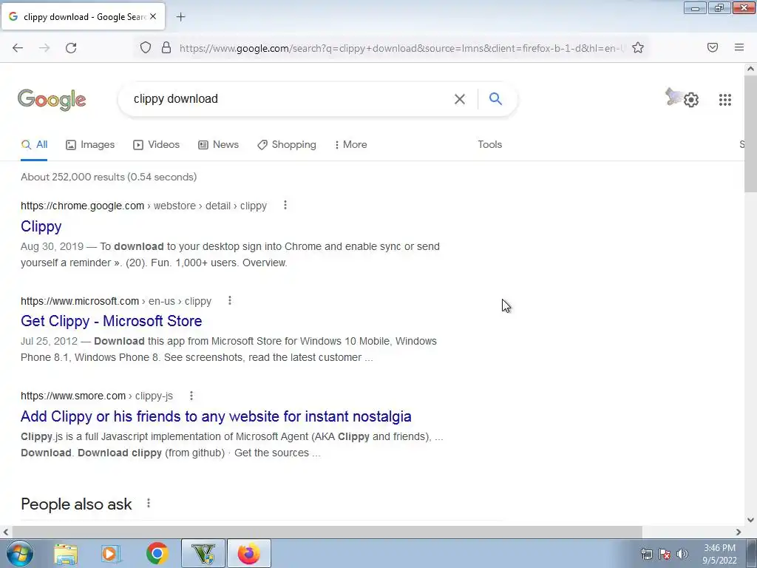The image size is (757, 568).
Task: Click the network tray icon
Action: (x=646, y=554)
